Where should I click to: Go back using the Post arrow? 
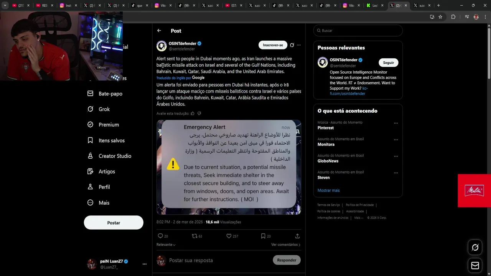[x=159, y=31]
